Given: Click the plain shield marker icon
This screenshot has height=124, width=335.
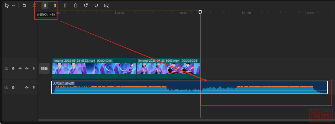Looking at the screenshot, I should coord(96,6).
